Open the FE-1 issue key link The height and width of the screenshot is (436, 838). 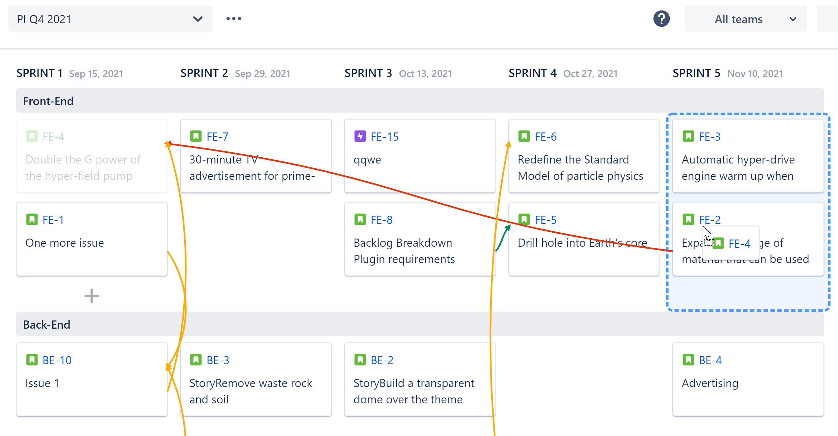pos(53,220)
